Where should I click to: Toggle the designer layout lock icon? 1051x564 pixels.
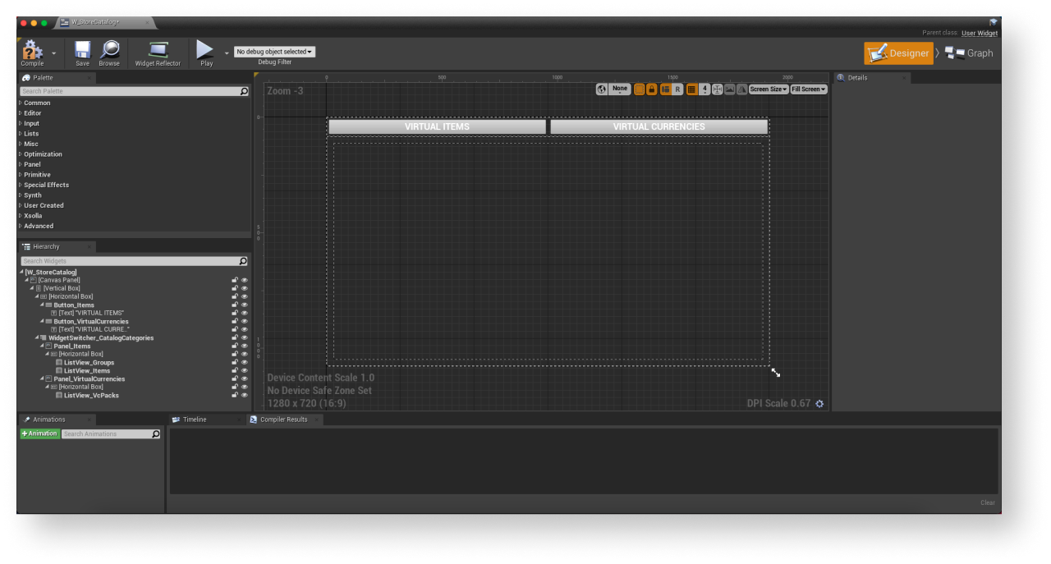click(x=652, y=89)
